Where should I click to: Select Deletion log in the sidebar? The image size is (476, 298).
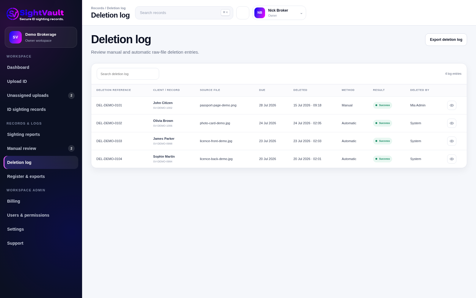click(41, 162)
